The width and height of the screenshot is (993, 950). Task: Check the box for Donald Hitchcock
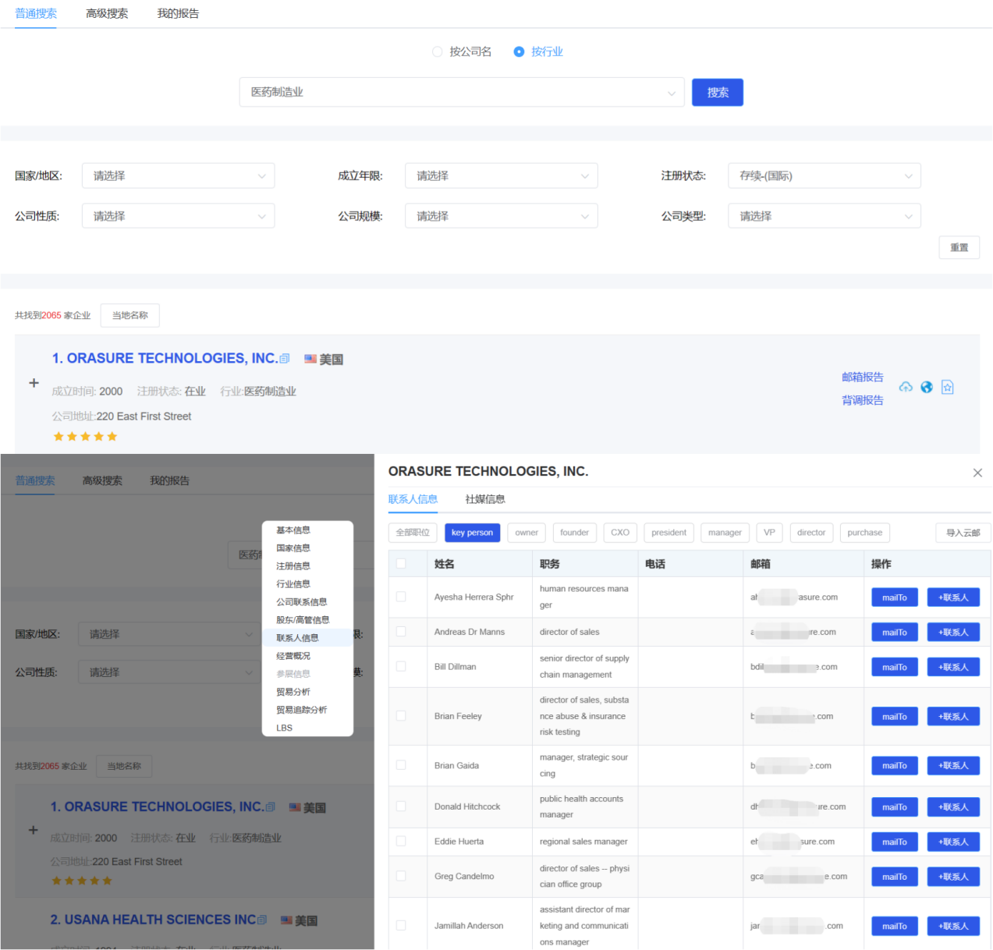(401, 806)
